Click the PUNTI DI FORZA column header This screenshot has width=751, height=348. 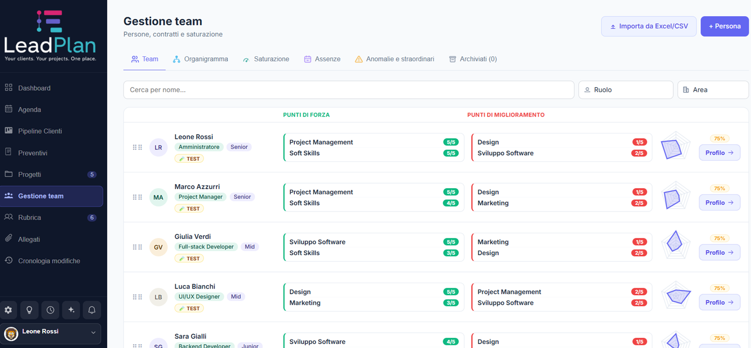(x=306, y=115)
